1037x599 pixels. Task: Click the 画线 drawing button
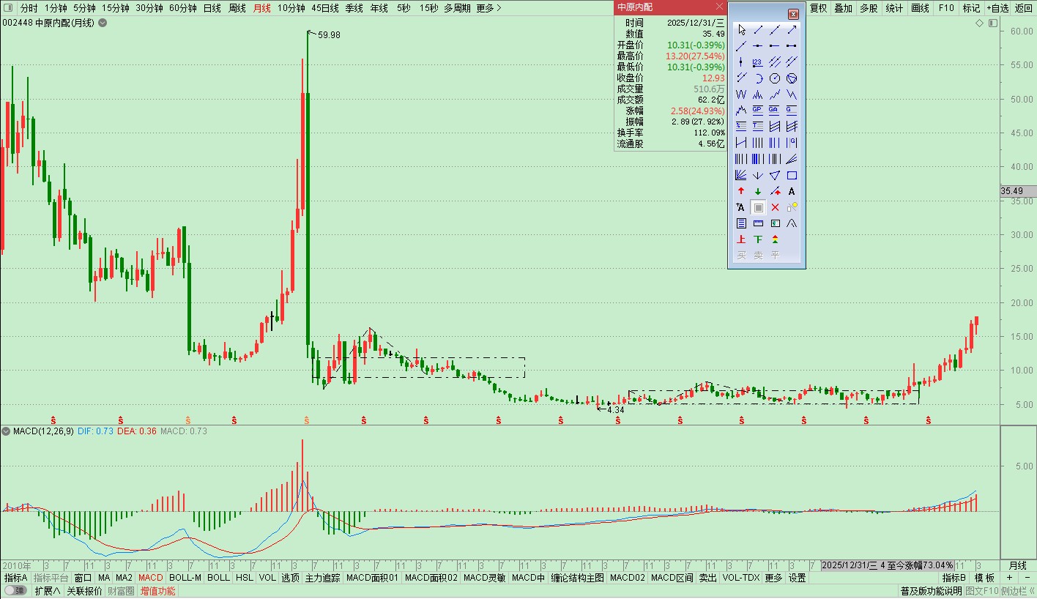click(x=920, y=8)
